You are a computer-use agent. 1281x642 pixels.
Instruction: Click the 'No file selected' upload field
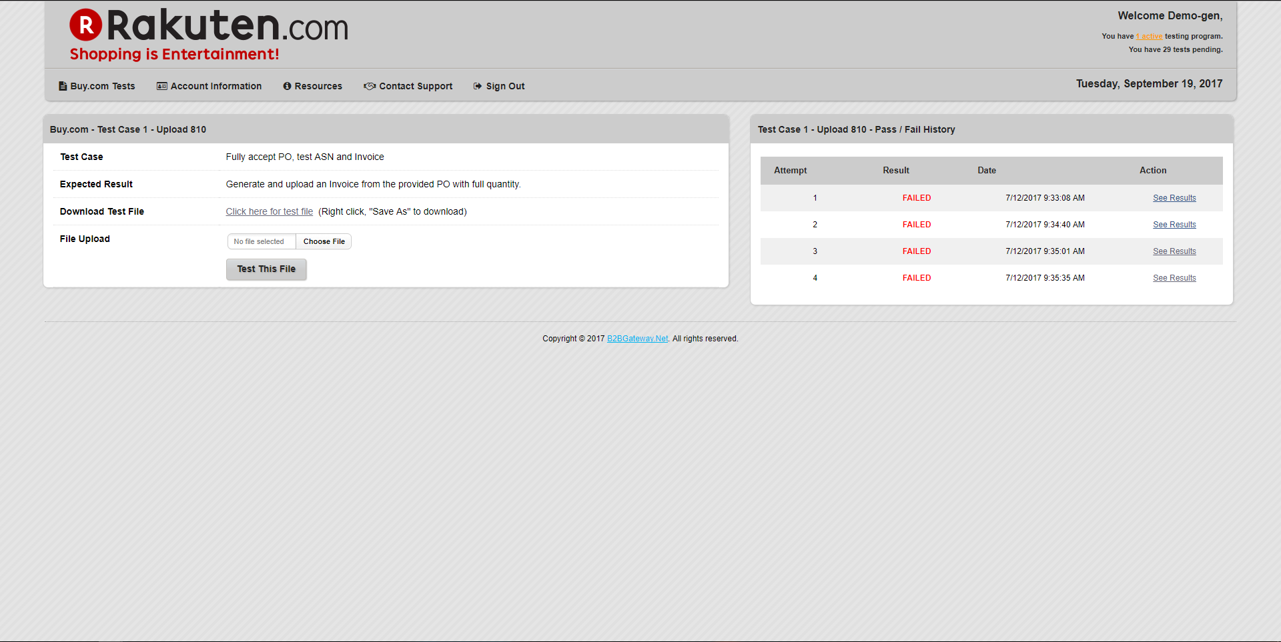(x=262, y=241)
